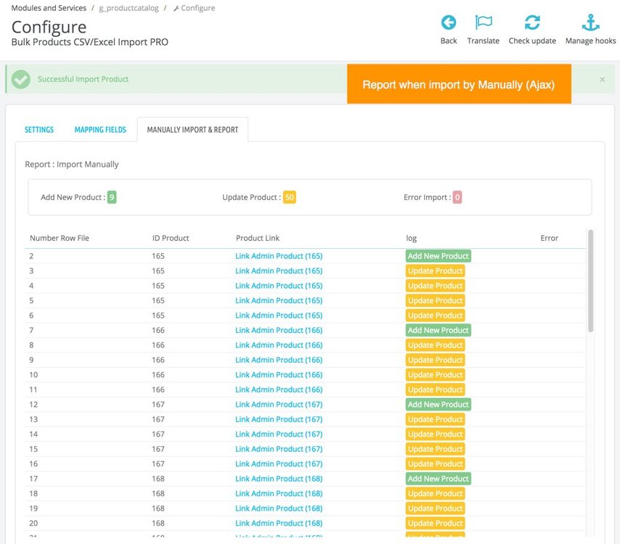Click the Update Product badge in row 14
620x544 pixels.
point(435,434)
